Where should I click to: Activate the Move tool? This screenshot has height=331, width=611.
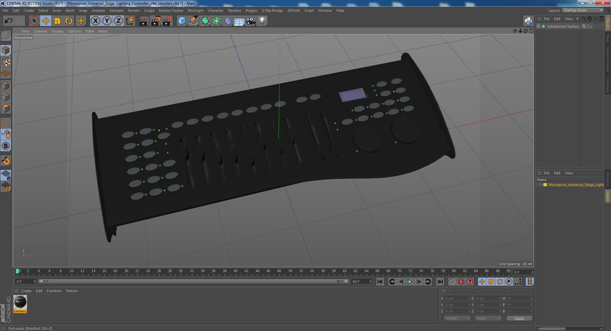(46, 21)
